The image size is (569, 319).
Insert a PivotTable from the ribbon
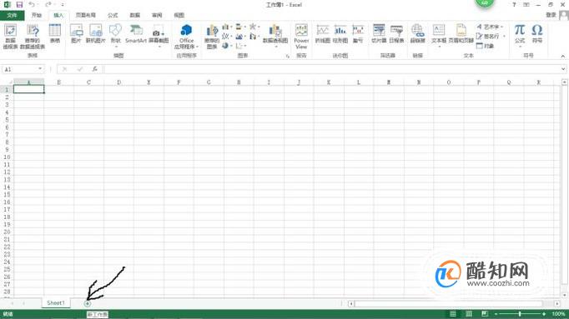10,36
